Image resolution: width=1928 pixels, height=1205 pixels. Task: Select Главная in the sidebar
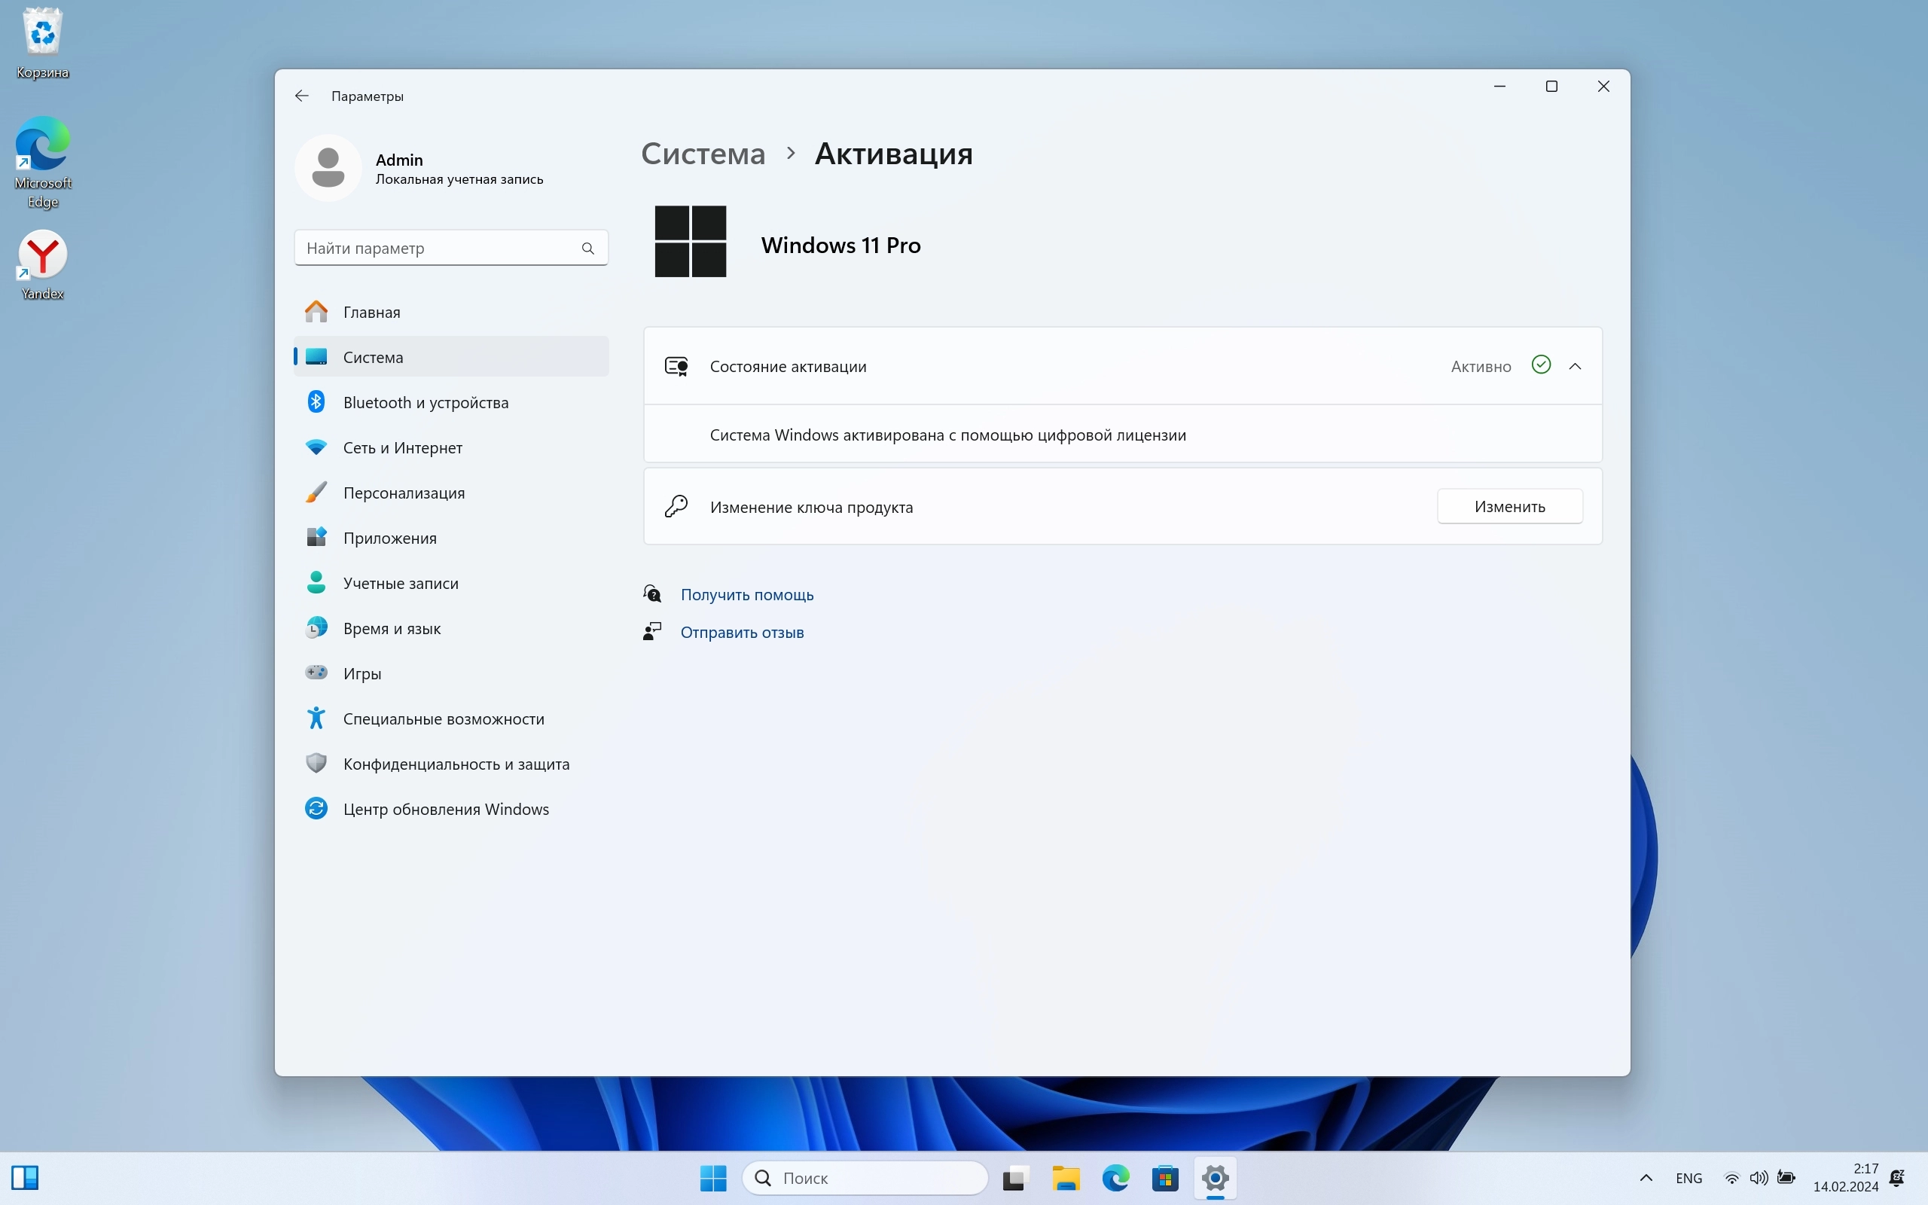click(x=371, y=313)
